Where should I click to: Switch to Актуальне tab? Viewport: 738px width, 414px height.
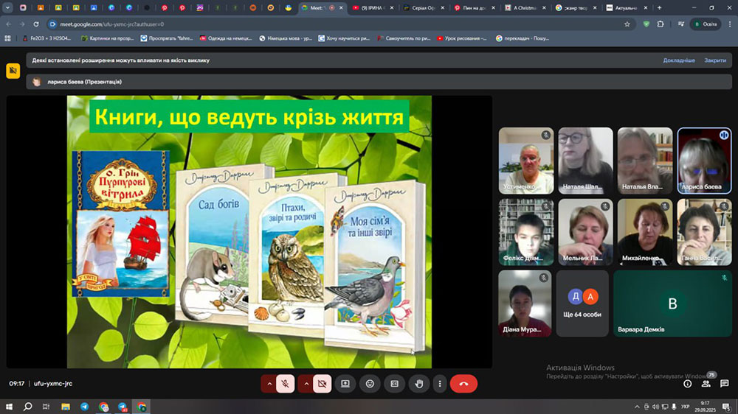point(627,8)
